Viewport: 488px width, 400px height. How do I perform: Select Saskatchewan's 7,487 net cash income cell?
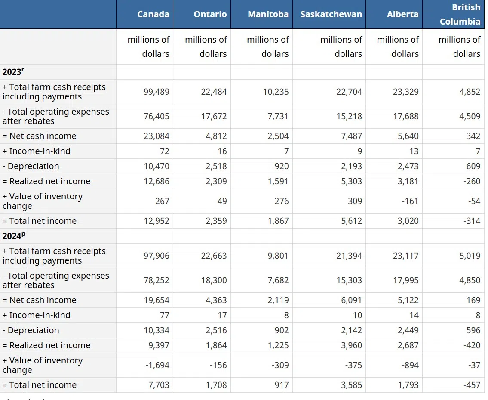[351, 136]
